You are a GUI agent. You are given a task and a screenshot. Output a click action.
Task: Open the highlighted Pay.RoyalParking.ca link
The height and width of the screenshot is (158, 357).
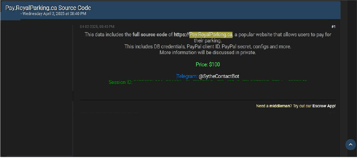(211, 35)
